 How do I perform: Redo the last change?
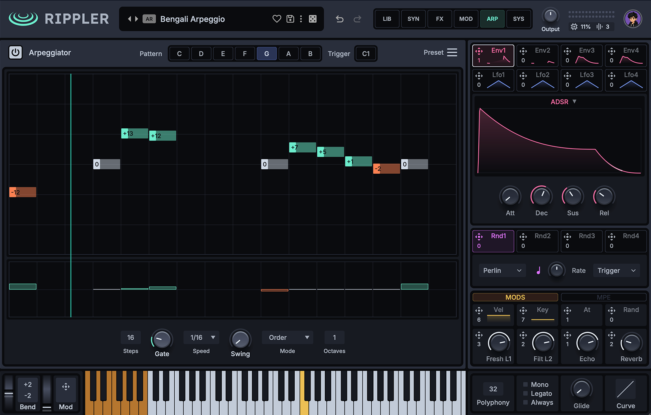click(357, 19)
